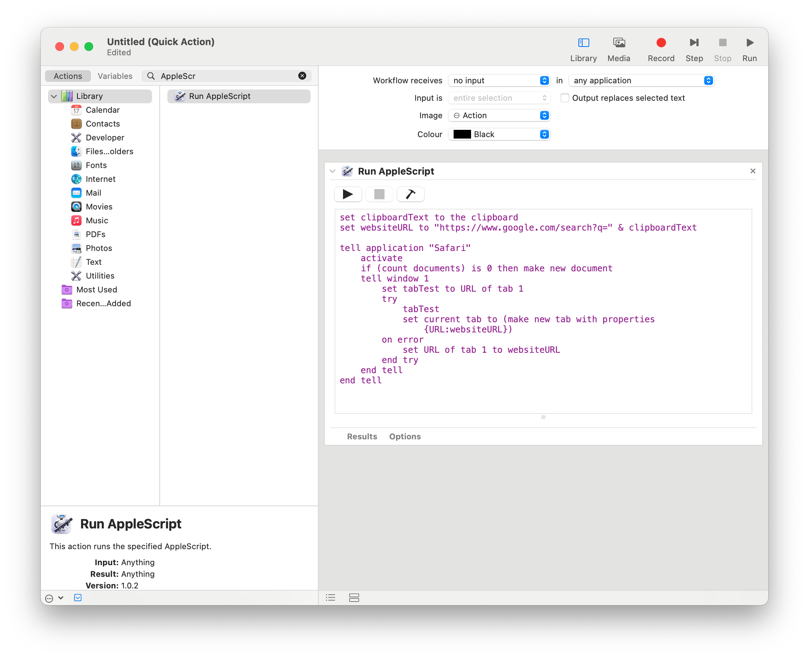This screenshot has height=659, width=809.
Task: Show the Results section
Action: point(362,436)
